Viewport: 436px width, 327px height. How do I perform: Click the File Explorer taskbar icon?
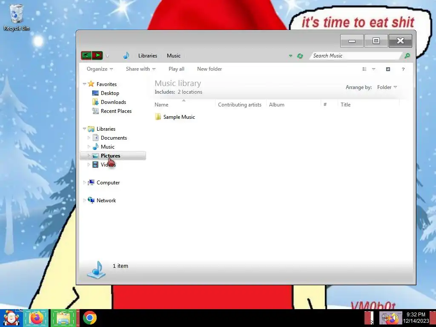64,318
